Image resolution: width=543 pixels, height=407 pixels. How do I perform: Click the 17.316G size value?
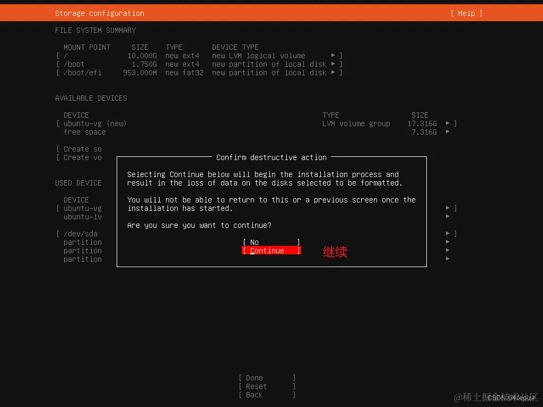coord(422,123)
